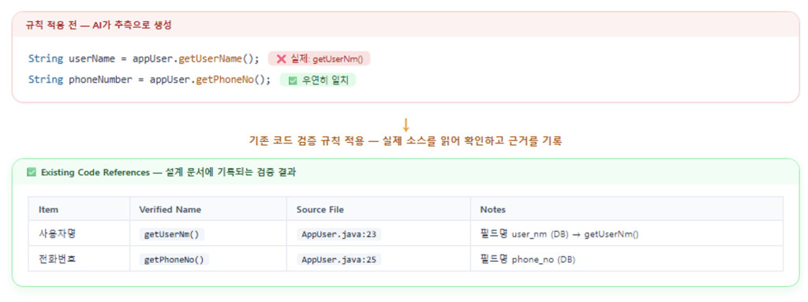Select the note 필드명 phone_no (DB)
This screenshot has width=808, height=302.
(x=527, y=259)
